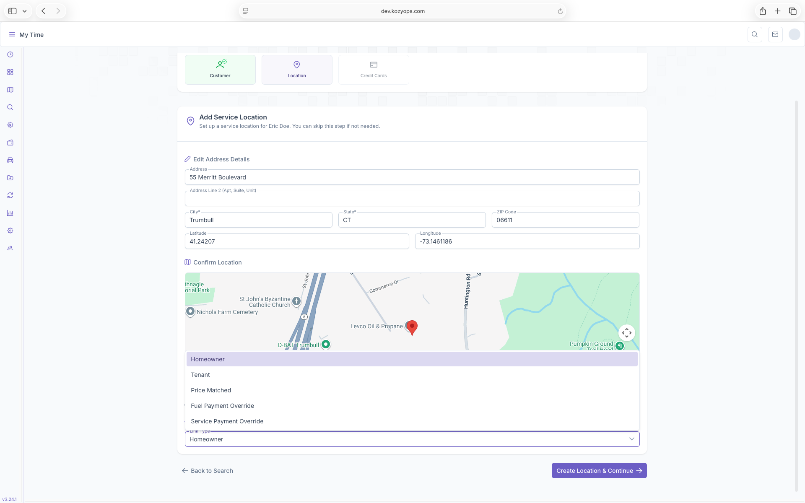Pick Service Payment Override option
Viewport: 805px width, 503px height.
pos(227,421)
